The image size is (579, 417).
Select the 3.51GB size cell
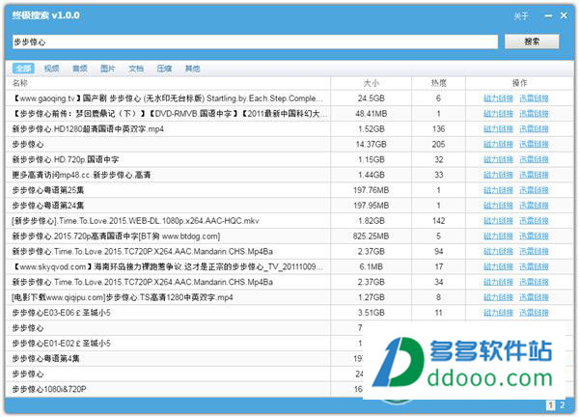tap(372, 313)
